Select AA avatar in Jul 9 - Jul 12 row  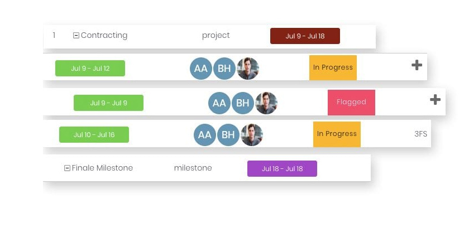(x=200, y=69)
